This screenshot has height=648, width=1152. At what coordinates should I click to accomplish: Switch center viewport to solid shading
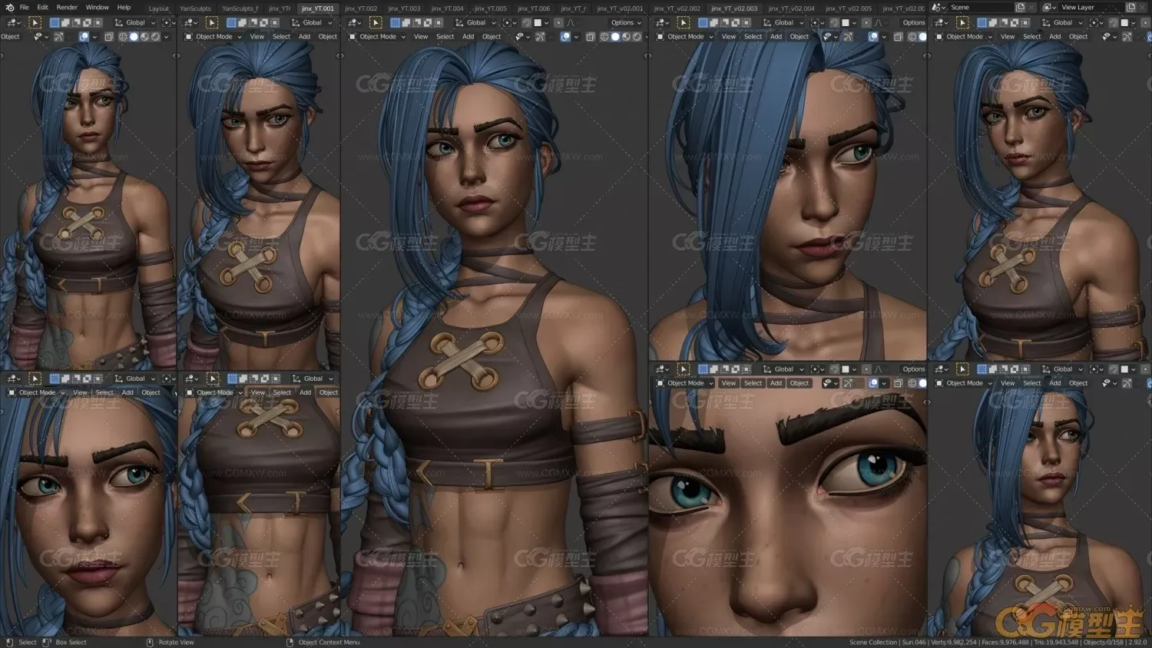[615, 37]
